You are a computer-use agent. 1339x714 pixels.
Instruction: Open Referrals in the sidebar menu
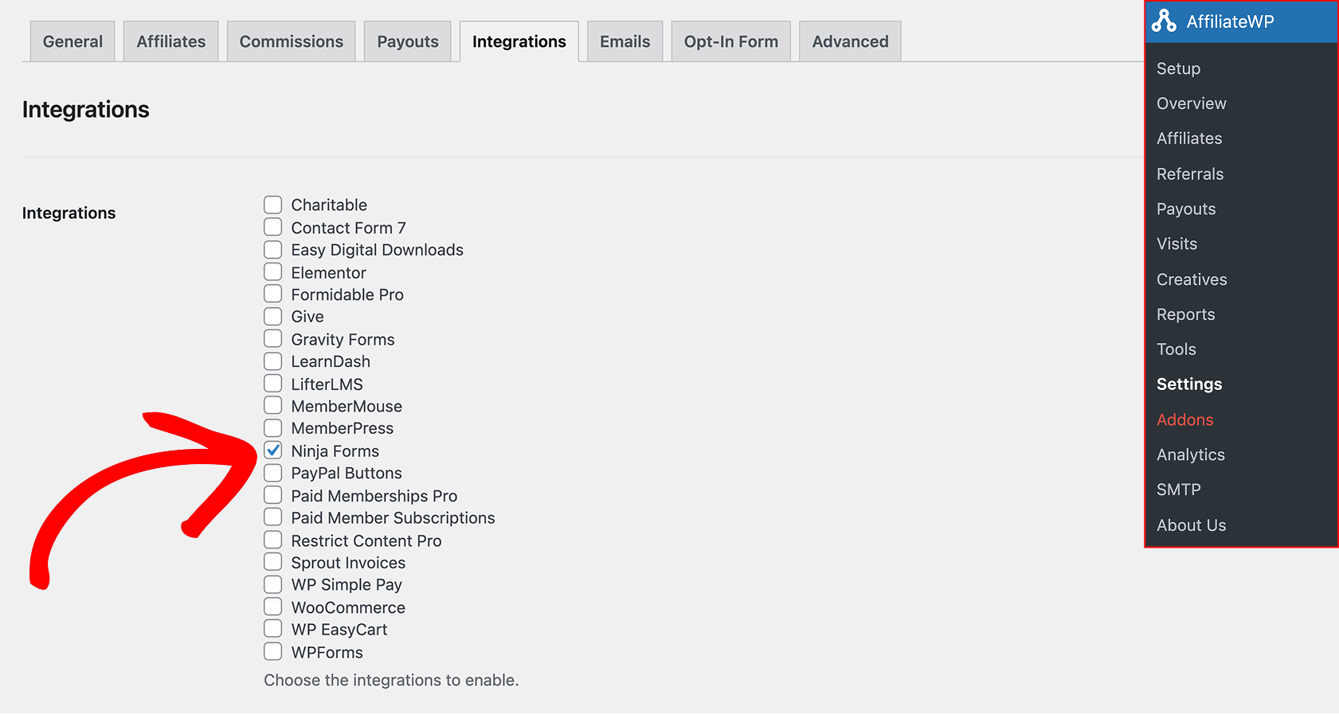click(1190, 174)
